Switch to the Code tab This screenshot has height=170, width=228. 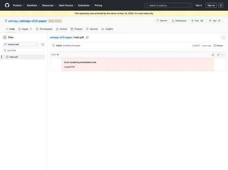pos(10,29)
